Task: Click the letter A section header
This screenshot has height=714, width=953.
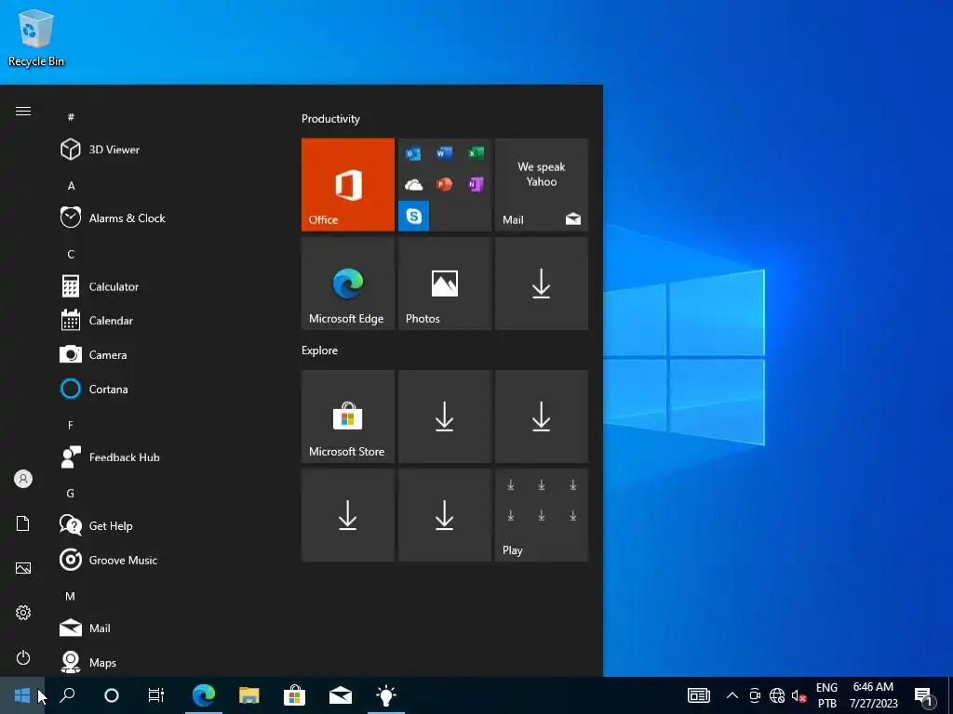Action: point(71,186)
